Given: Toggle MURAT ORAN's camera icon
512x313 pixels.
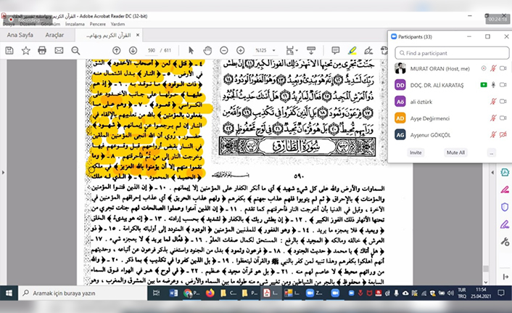Looking at the screenshot, I should 503,68.
